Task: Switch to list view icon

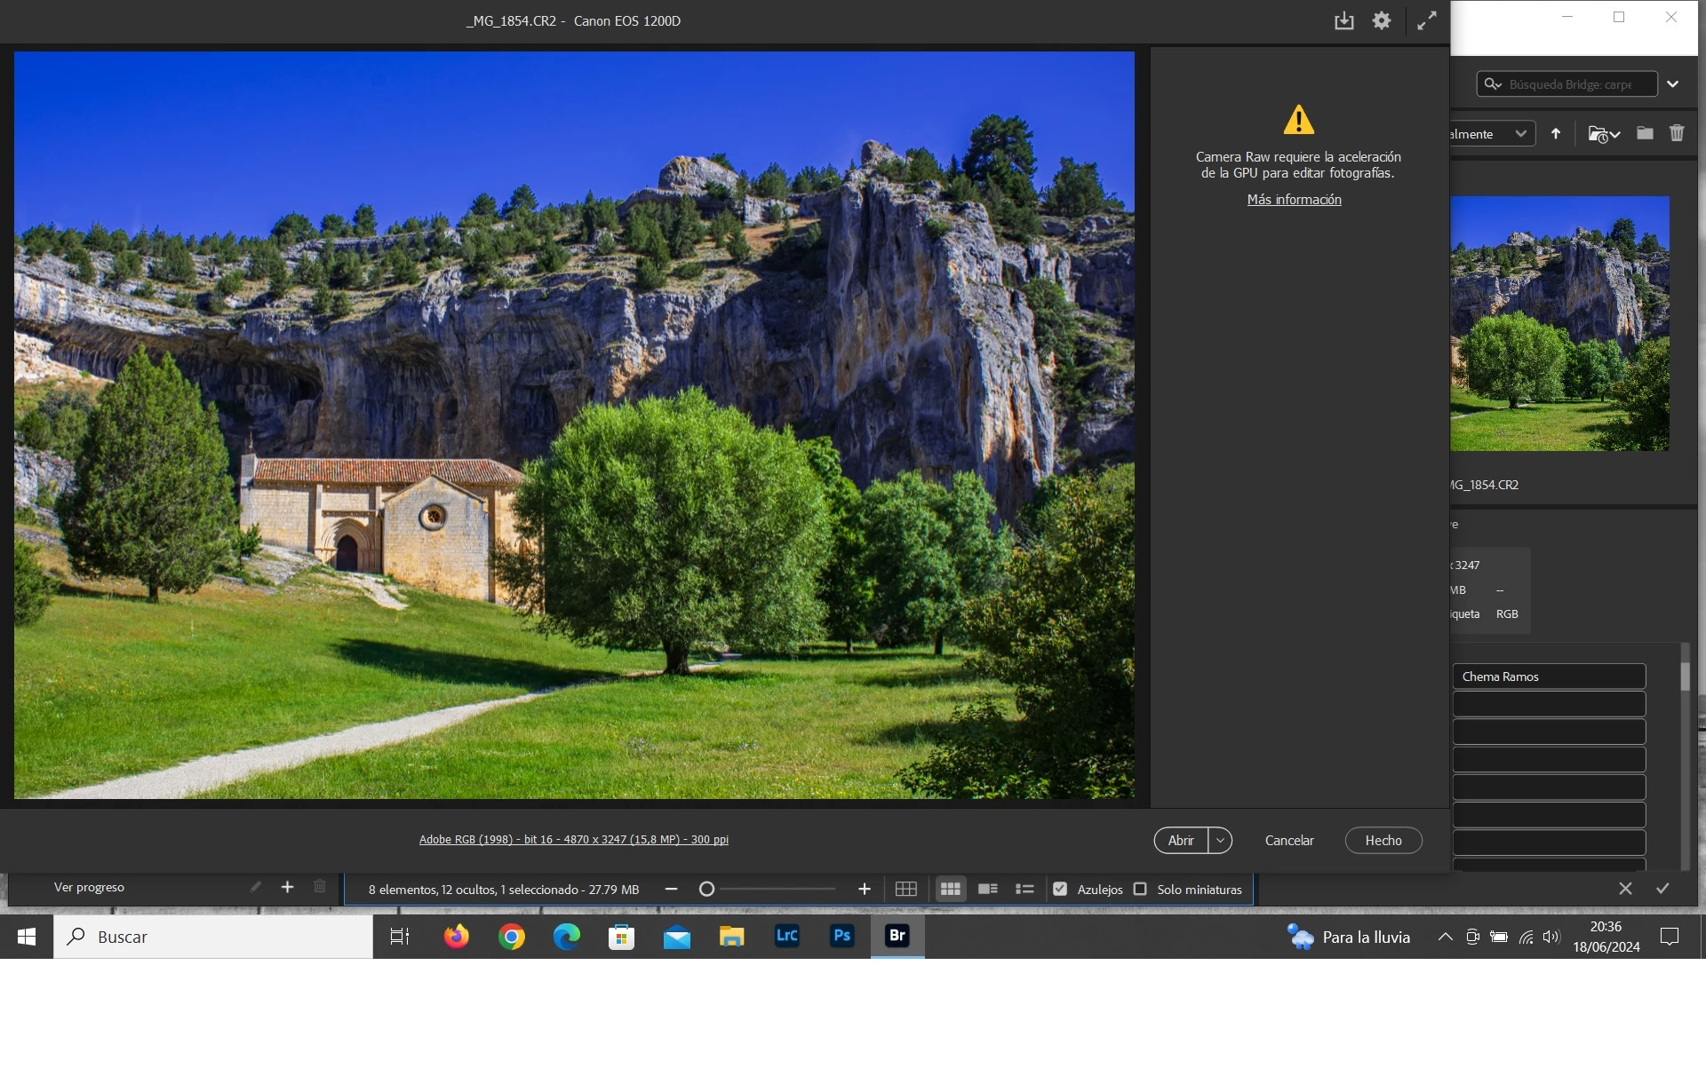Action: point(1024,889)
